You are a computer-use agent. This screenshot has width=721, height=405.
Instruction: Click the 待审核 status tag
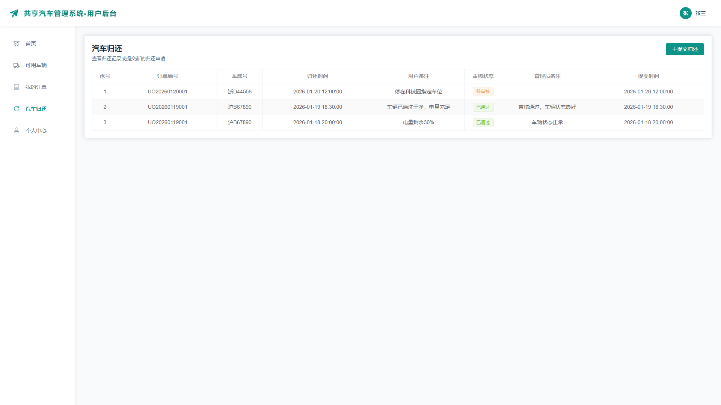483,91
